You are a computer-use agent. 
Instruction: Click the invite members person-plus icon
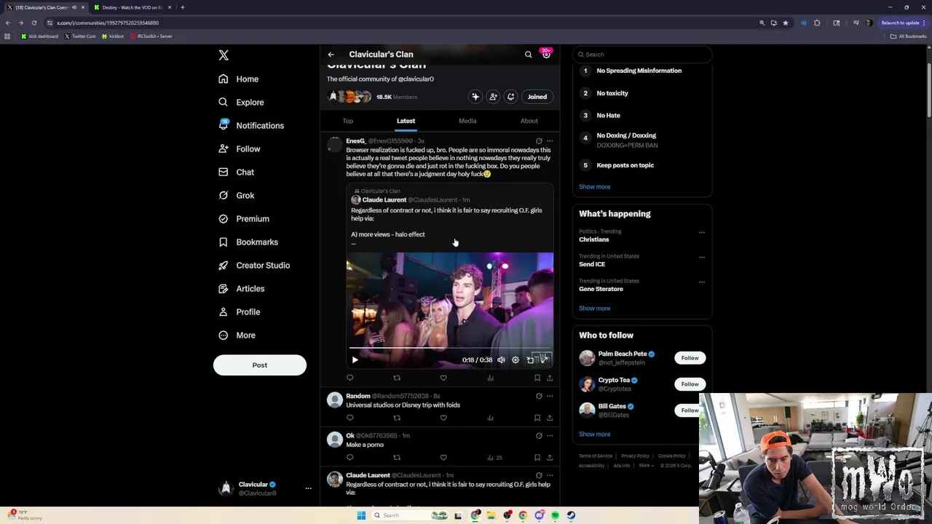[493, 97]
